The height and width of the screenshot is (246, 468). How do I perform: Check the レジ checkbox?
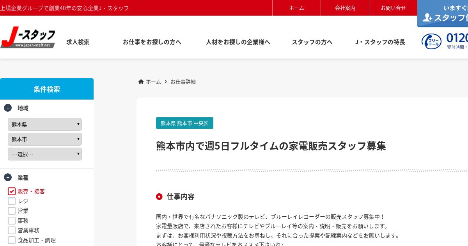tap(12, 201)
